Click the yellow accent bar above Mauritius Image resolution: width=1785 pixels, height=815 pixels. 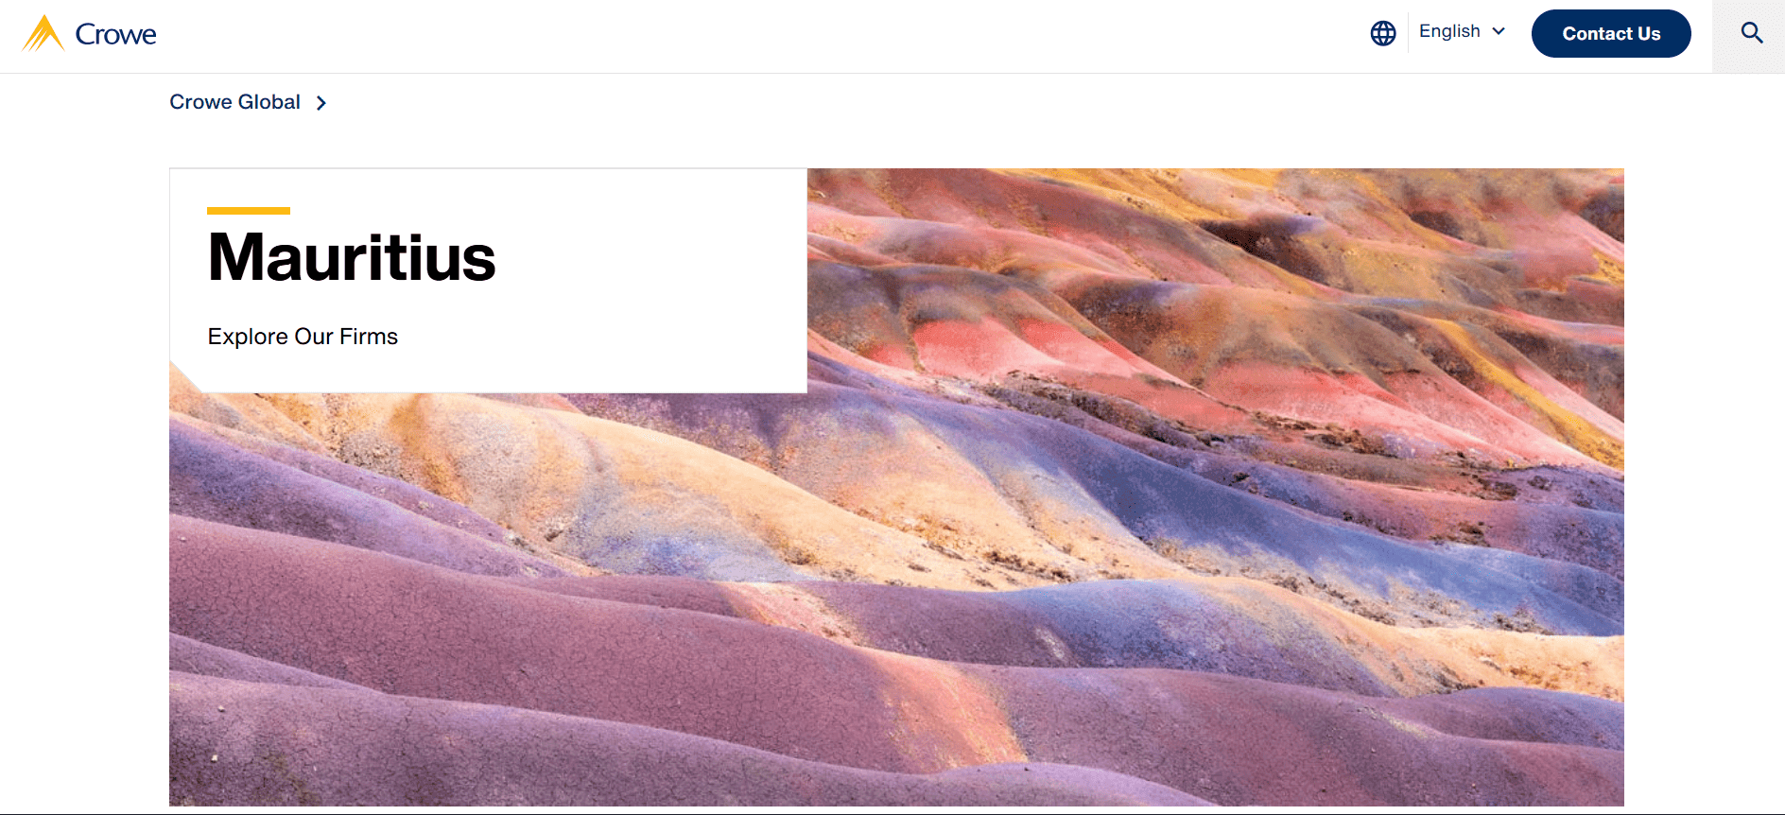click(249, 211)
